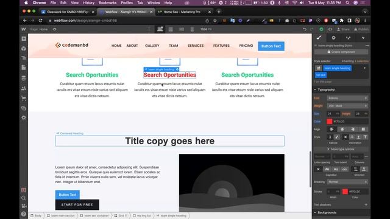This screenshot has height=219, width=390.
Task: Select mobile landscape breakpoint view
Action: coord(182,29)
